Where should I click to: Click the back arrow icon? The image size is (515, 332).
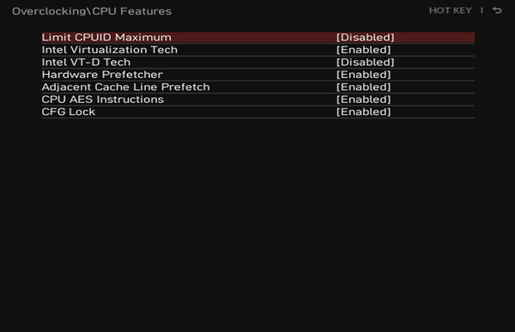pyautogui.click(x=497, y=10)
